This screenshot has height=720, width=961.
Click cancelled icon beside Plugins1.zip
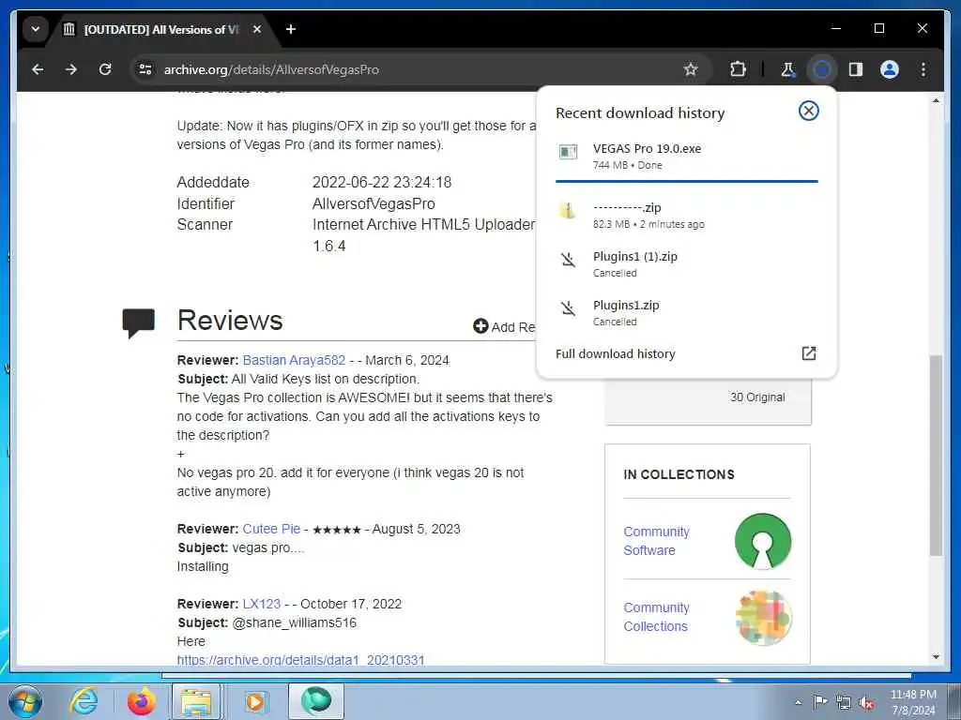pyautogui.click(x=568, y=308)
